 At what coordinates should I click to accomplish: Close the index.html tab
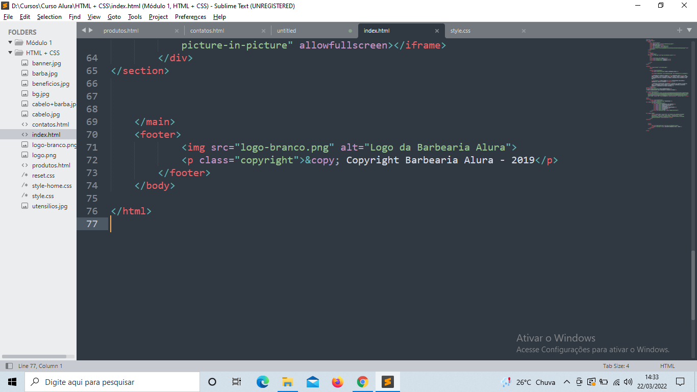click(437, 31)
